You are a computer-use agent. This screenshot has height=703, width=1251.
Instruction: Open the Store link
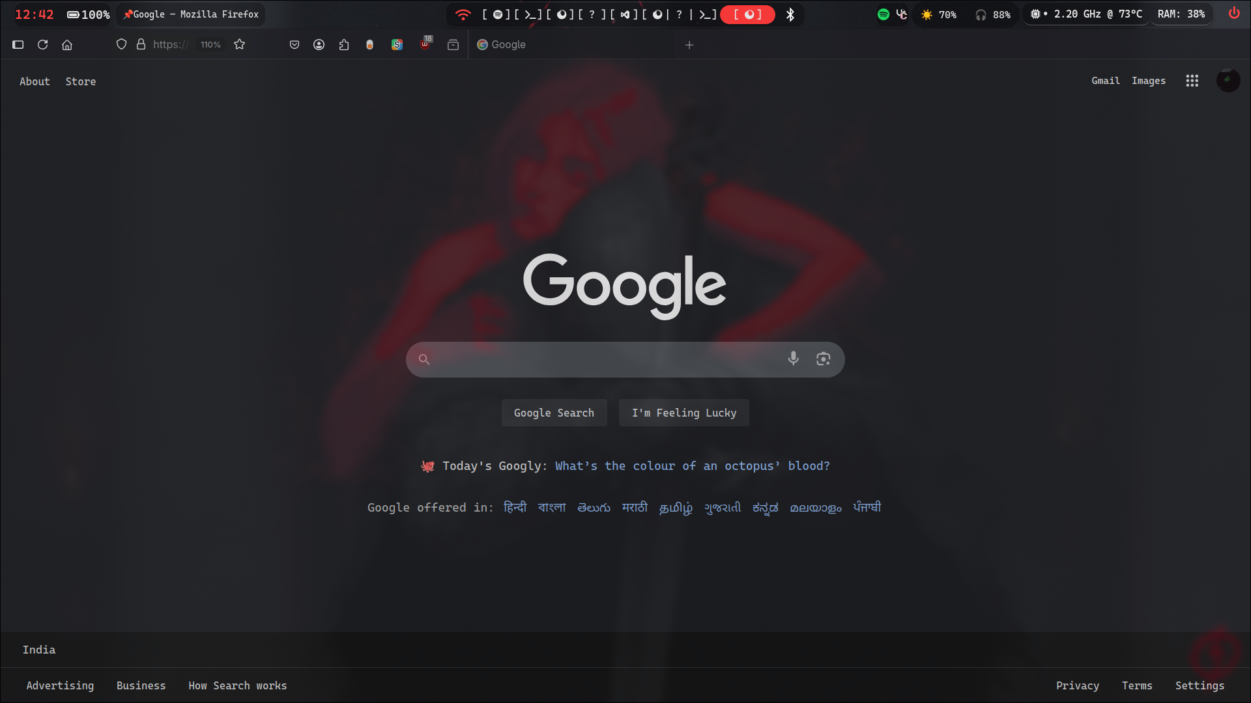pos(81,81)
